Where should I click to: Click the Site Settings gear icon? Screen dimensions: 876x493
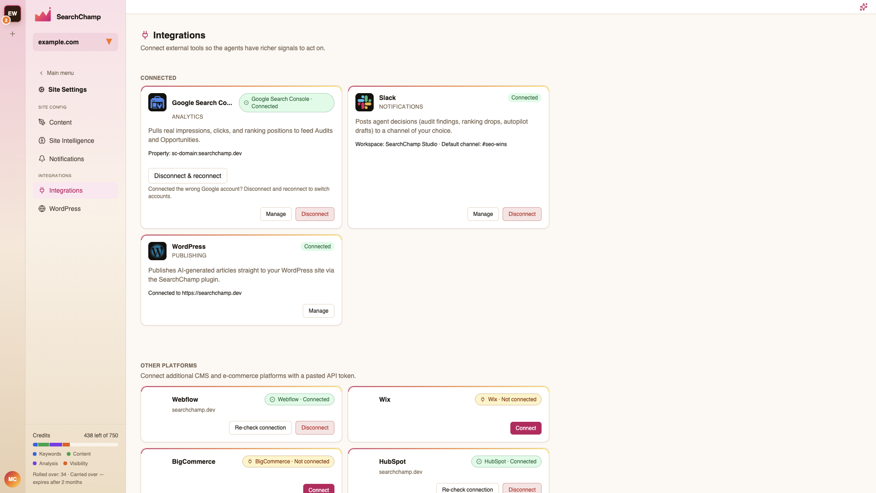(42, 89)
